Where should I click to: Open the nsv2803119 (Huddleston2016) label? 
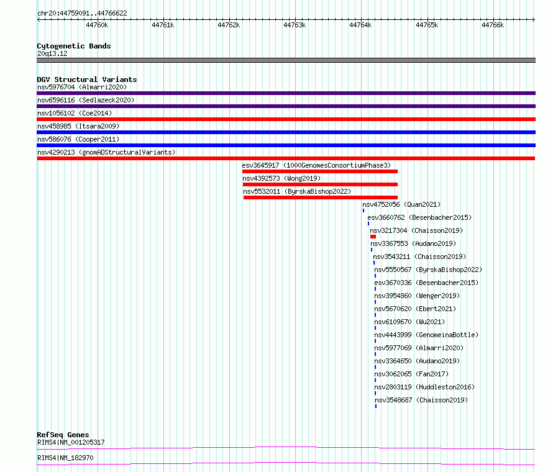click(424, 387)
